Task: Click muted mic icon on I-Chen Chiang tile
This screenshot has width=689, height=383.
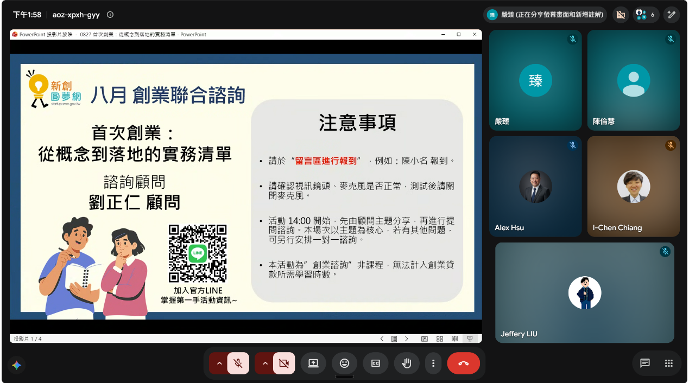Action: (x=671, y=145)
